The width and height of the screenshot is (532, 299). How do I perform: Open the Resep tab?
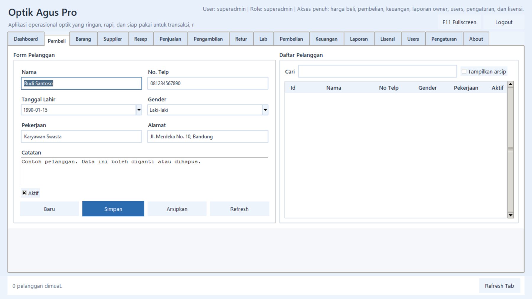coord(140,39)
